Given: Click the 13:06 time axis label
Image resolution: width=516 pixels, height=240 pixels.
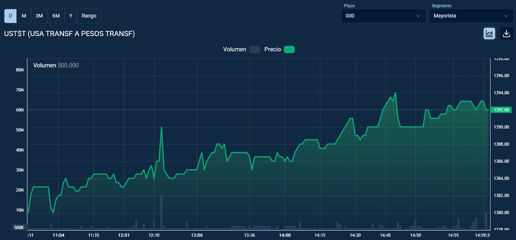Looking at the screenshot, I should pyautogui.click(x=197, y=235).
